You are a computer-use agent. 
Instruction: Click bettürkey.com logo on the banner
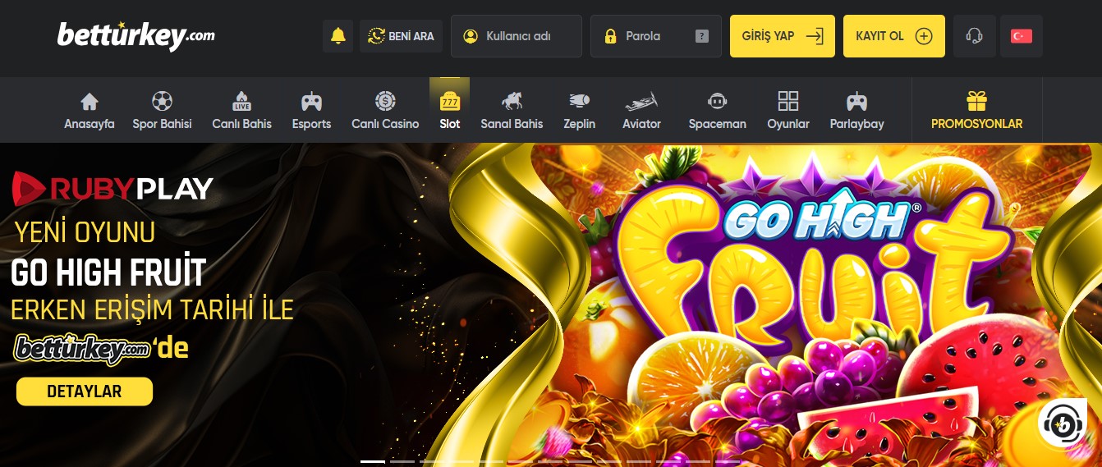click(82, 349)
